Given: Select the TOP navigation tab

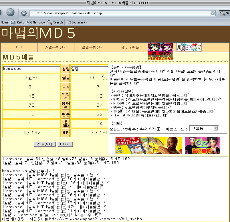Looking at the screenshot, I should coord(19,47).
